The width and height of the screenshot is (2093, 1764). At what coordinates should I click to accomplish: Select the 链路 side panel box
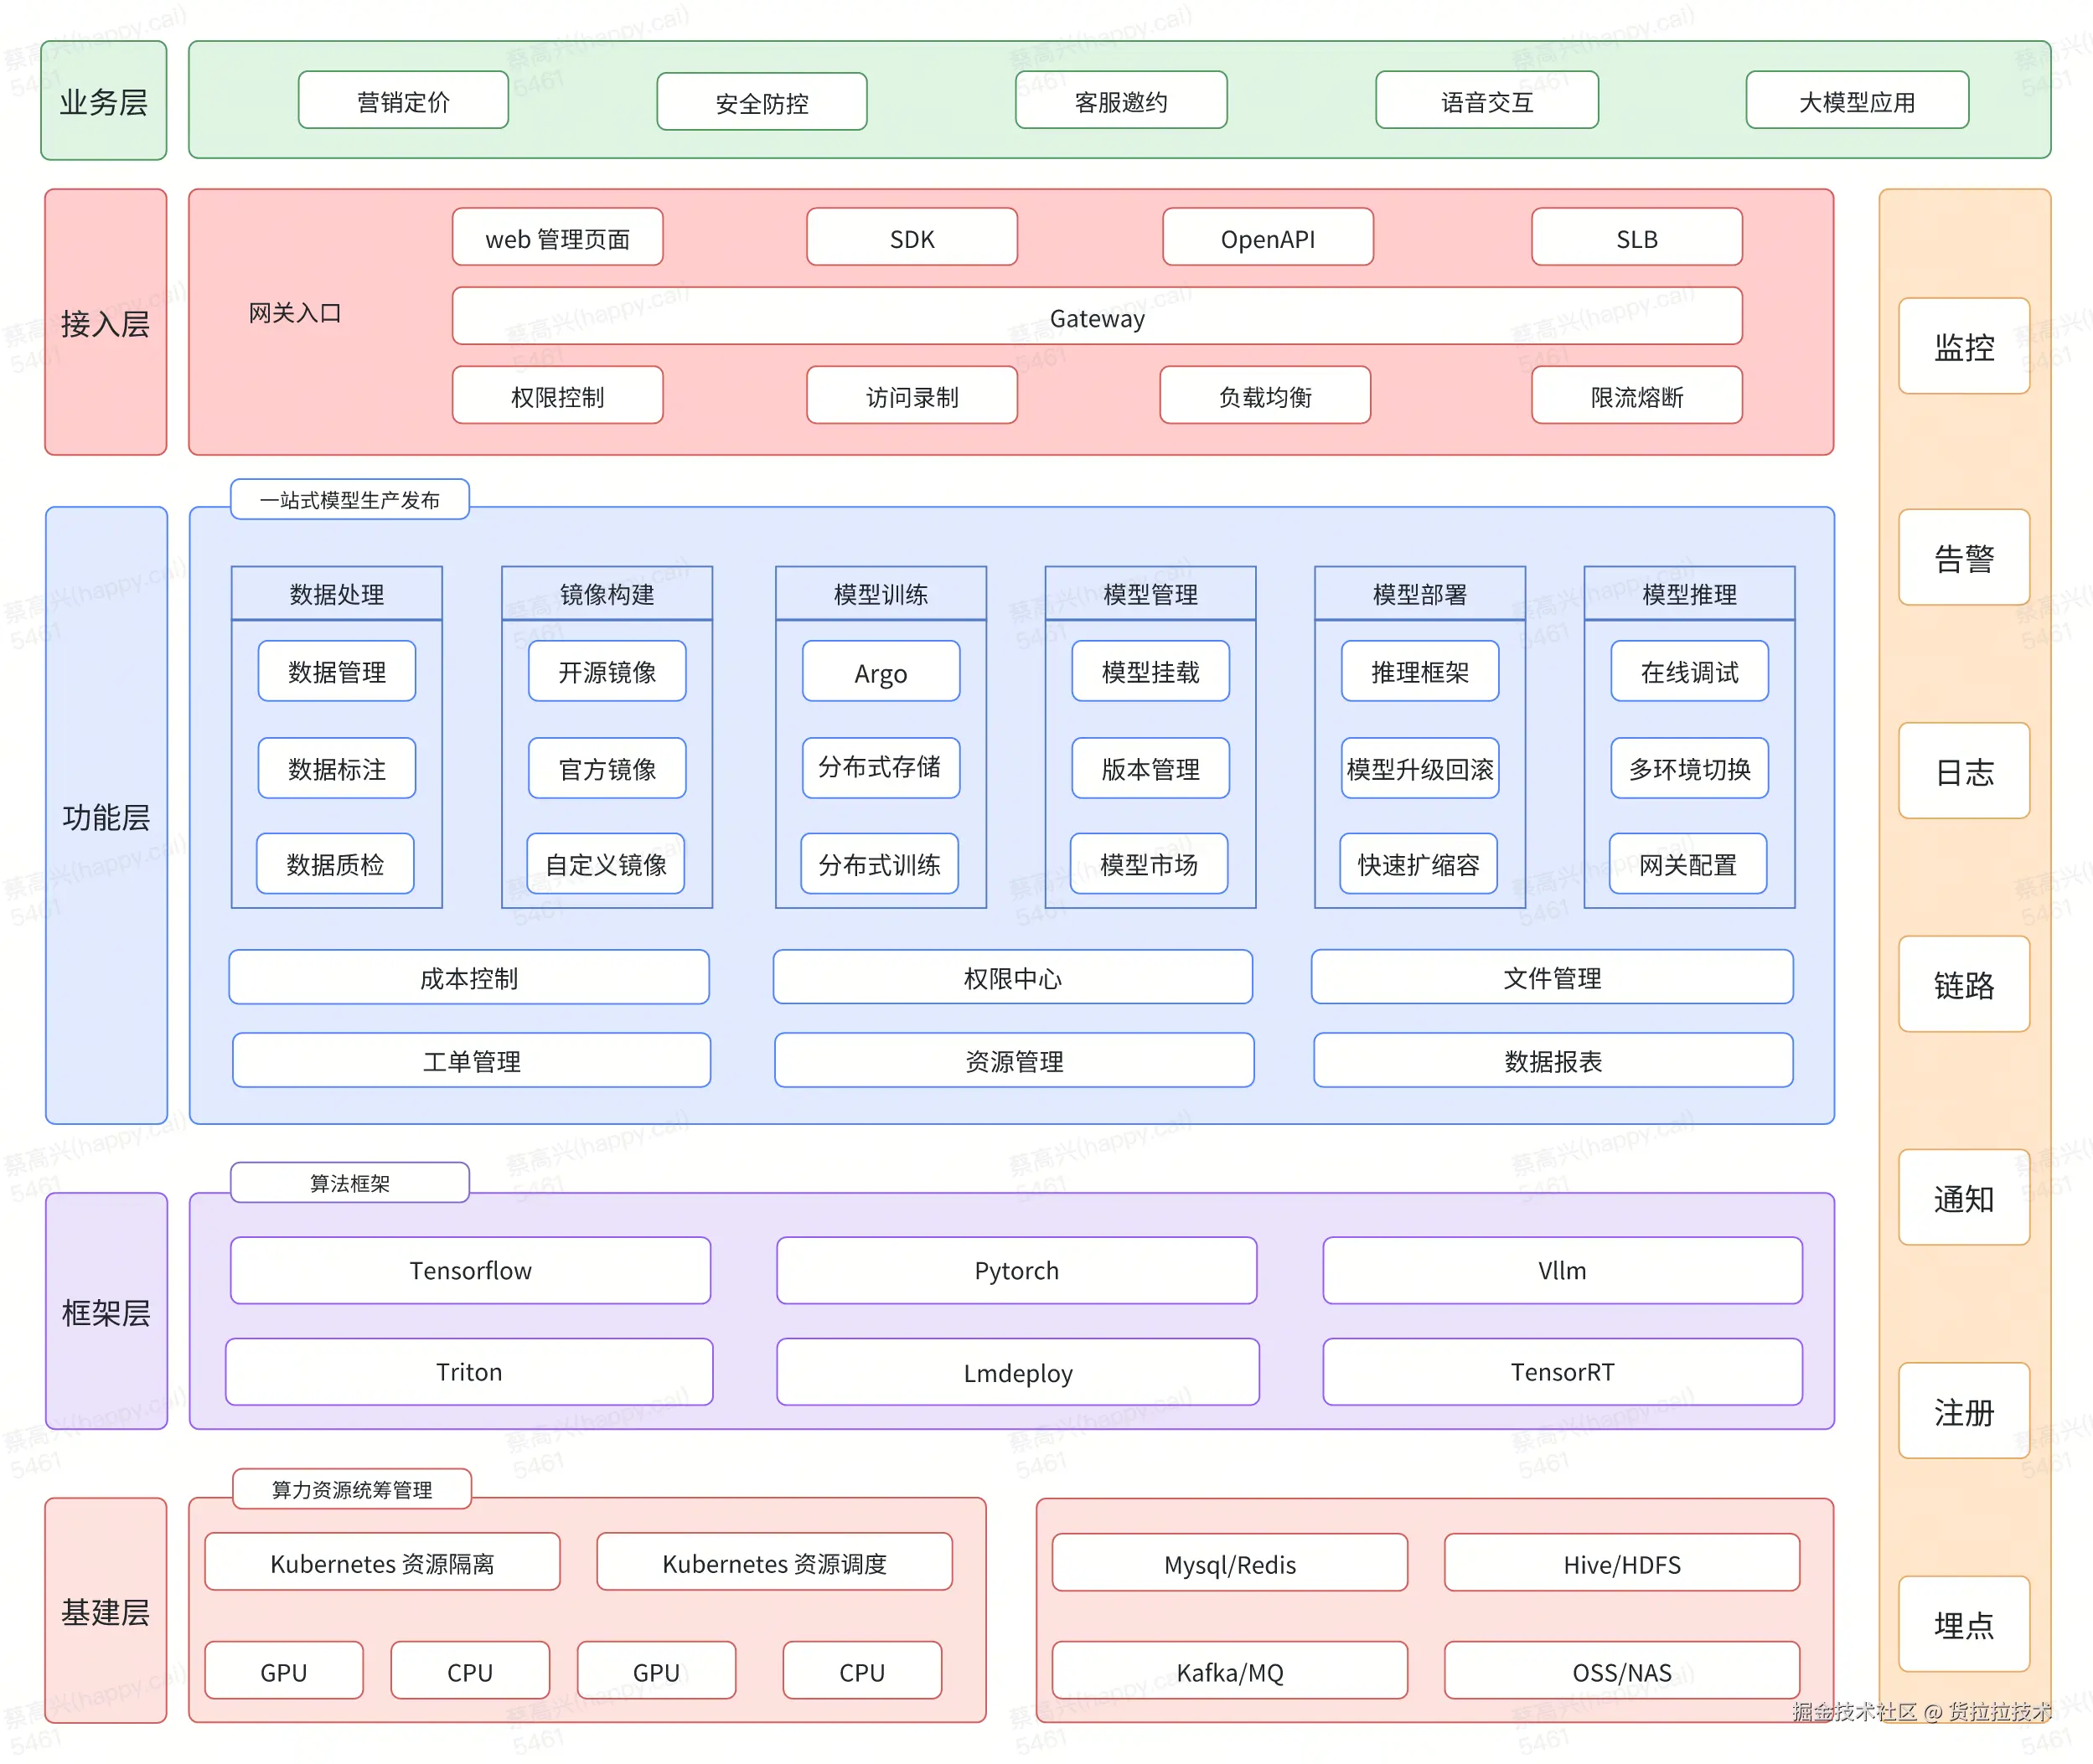(x=1963, y=984)
